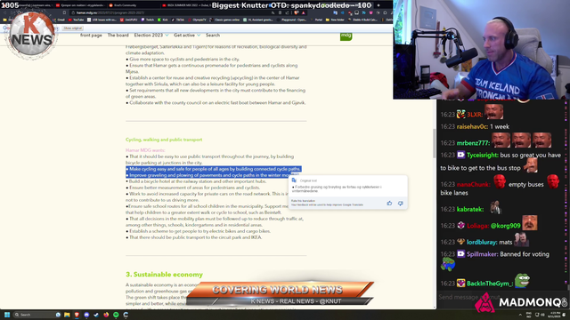The height and width of the screenshot is (320, 570).
Task: Click the Brave browser taskbar icon
Action: click(77, 315)
